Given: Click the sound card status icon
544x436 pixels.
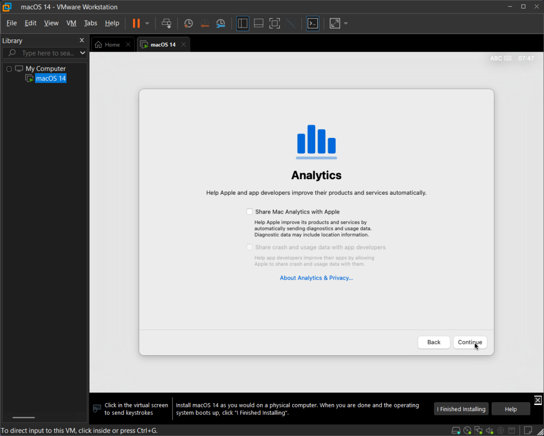Looking at the screenshot, I should point(490,430).
